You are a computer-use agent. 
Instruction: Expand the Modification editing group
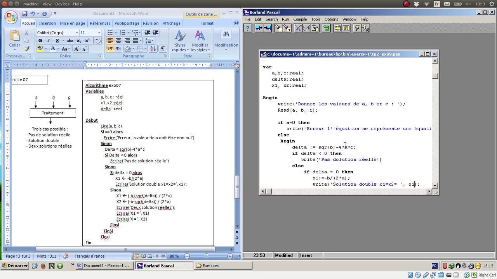coord(226,41)
